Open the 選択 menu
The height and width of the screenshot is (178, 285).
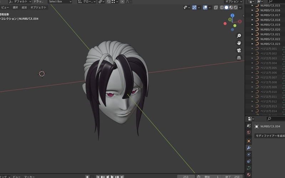(x=15, y=7)
